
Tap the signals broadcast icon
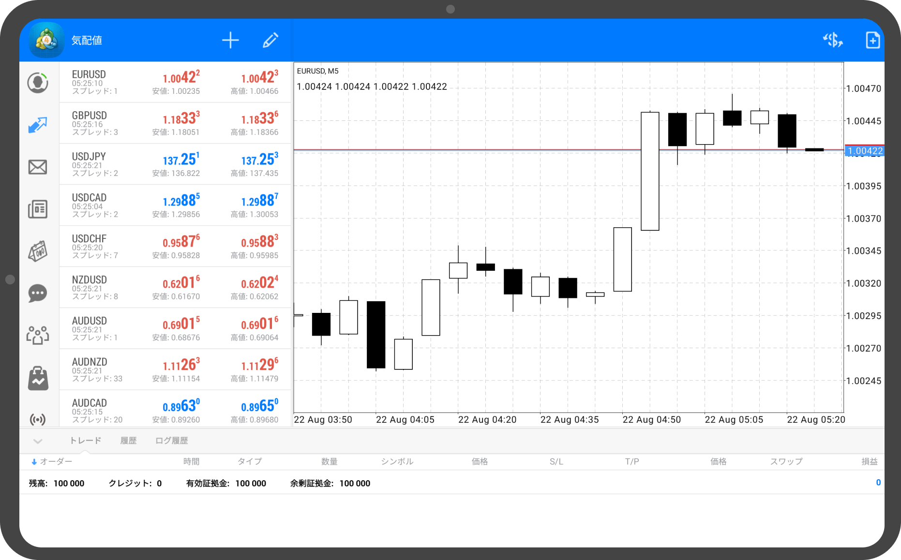point(38,419)
